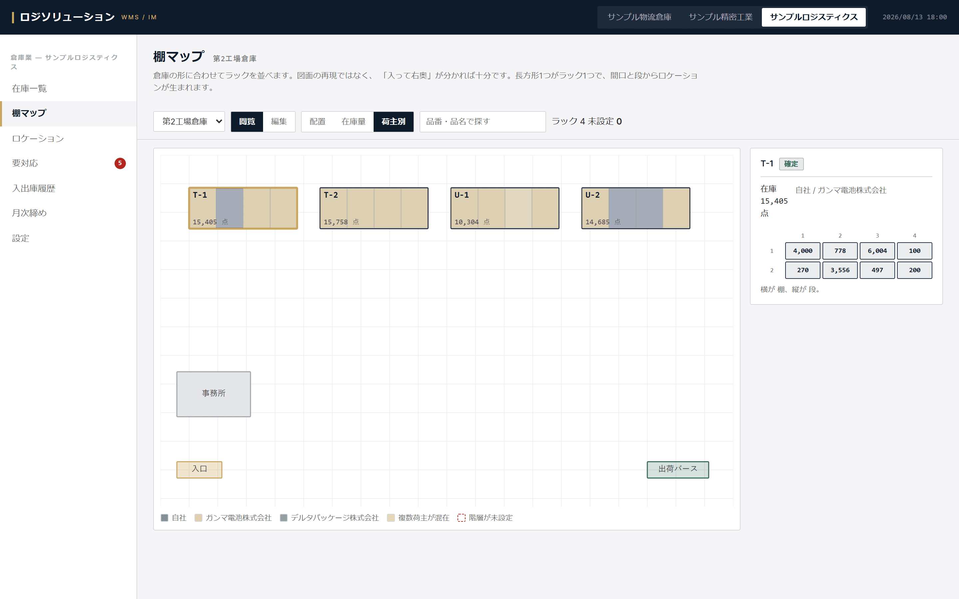Click the ガンマ電池株式会社 legend swatch

click(198, 518)
